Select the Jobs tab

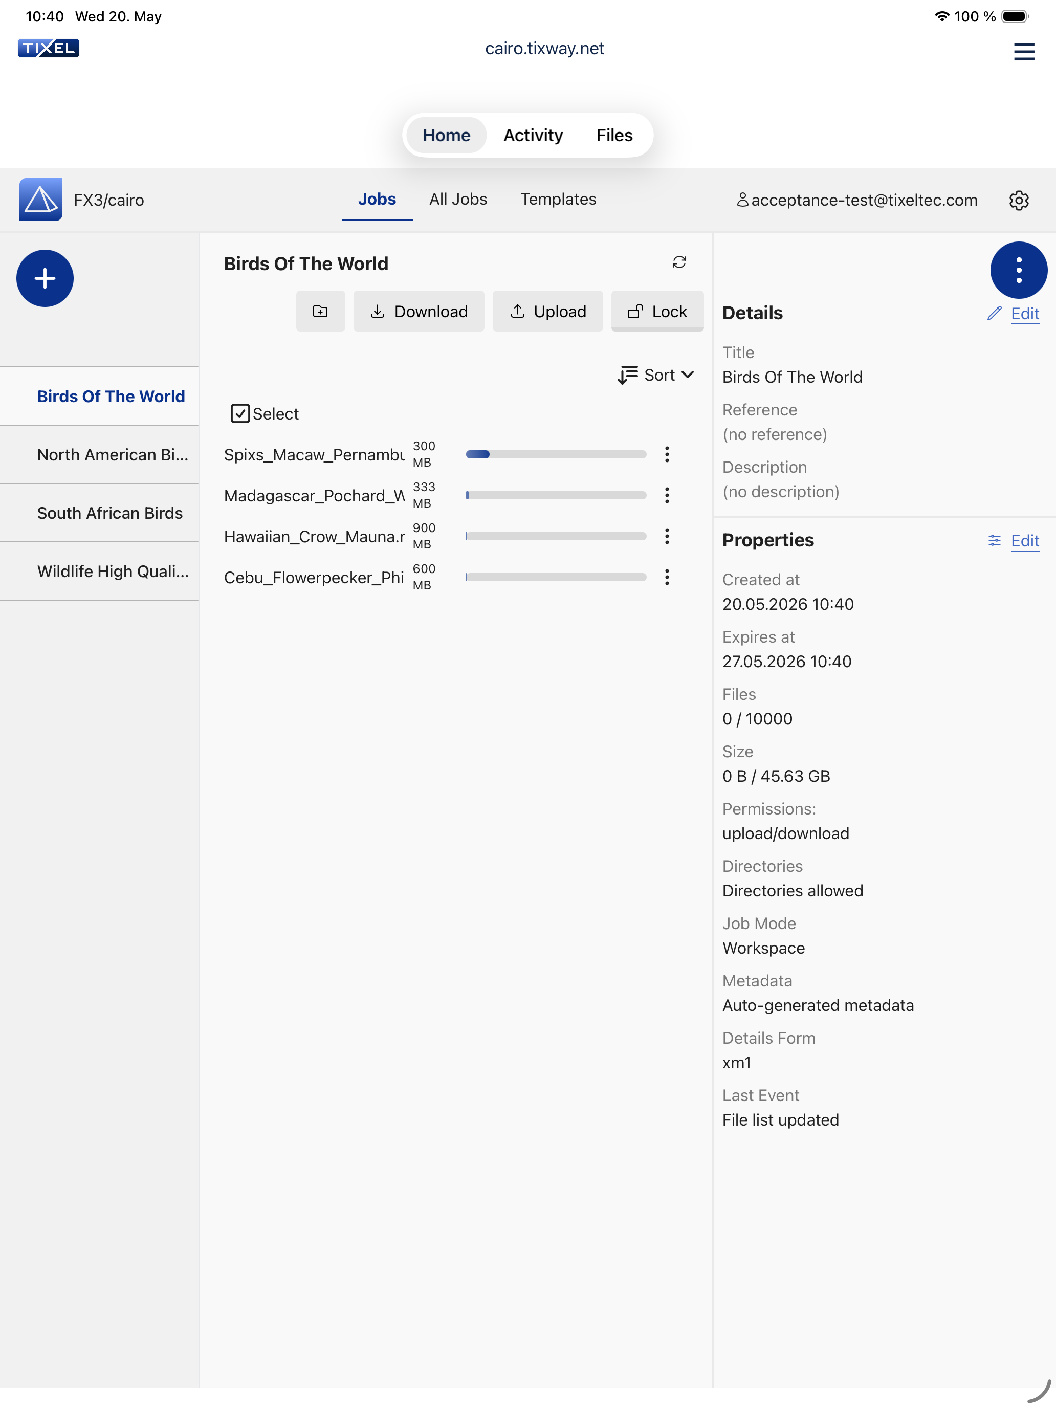tap(377, 199)
